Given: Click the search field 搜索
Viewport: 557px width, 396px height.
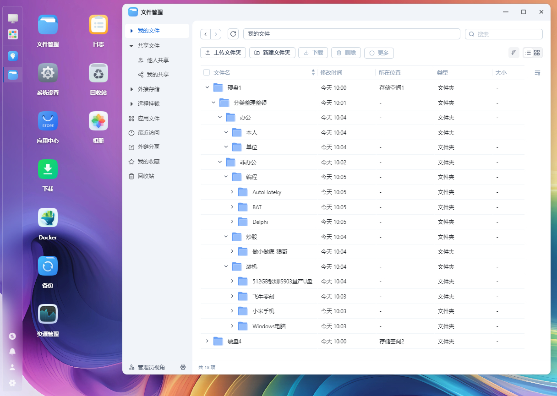Looking at the screenshot, I should [504, 34].
